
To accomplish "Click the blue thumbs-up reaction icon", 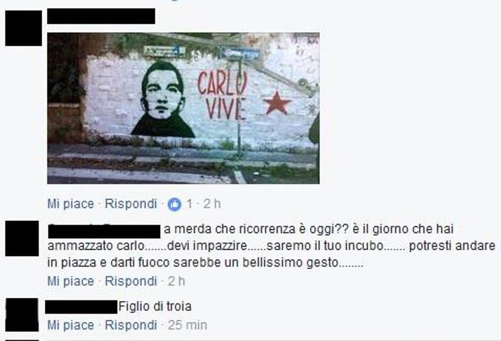I will (175, 204).
